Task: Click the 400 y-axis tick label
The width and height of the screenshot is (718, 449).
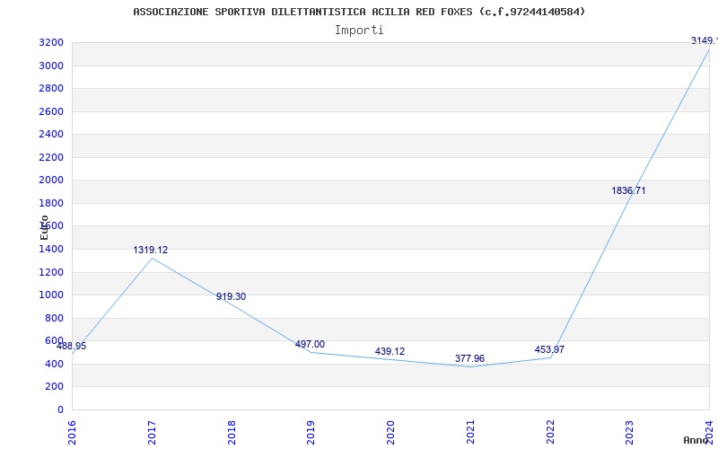Action: (x=54, y=365)
